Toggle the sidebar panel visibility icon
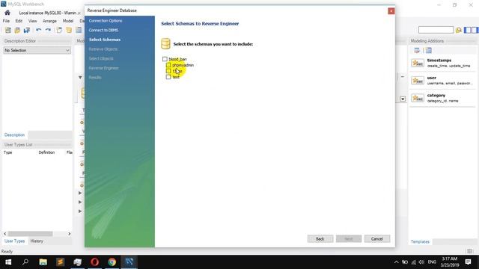 click(467, 30)
